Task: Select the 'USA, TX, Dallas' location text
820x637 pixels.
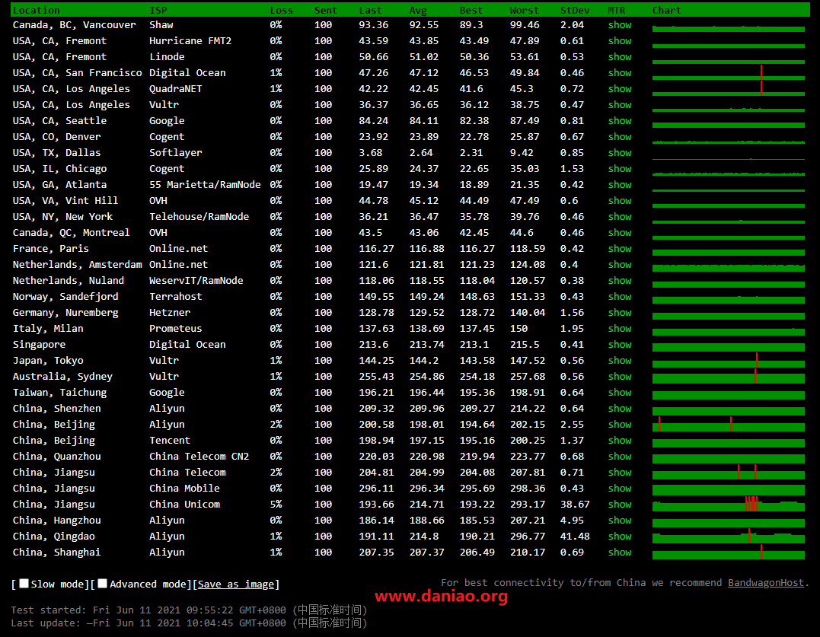Action: 56,152
